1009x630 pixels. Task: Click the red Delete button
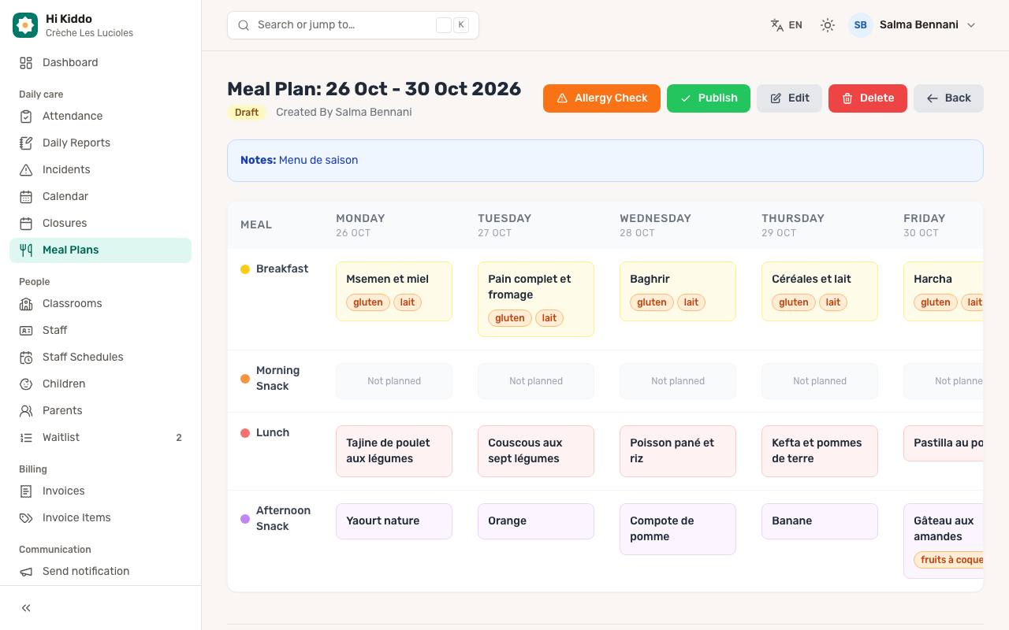click(868, 98)
